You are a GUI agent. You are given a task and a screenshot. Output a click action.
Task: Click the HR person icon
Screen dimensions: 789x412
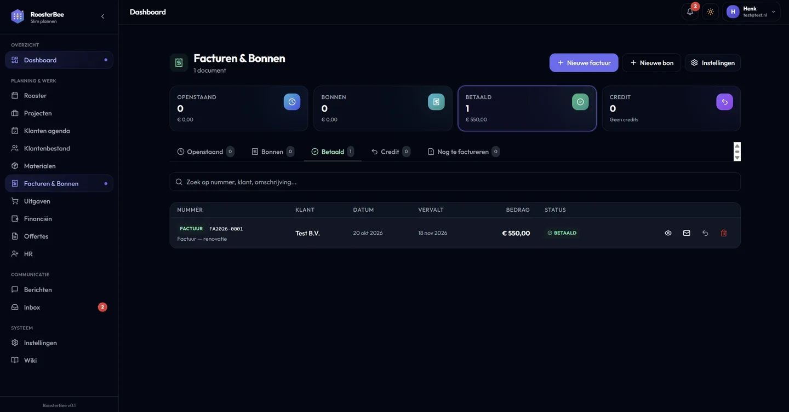coord(15,254)
